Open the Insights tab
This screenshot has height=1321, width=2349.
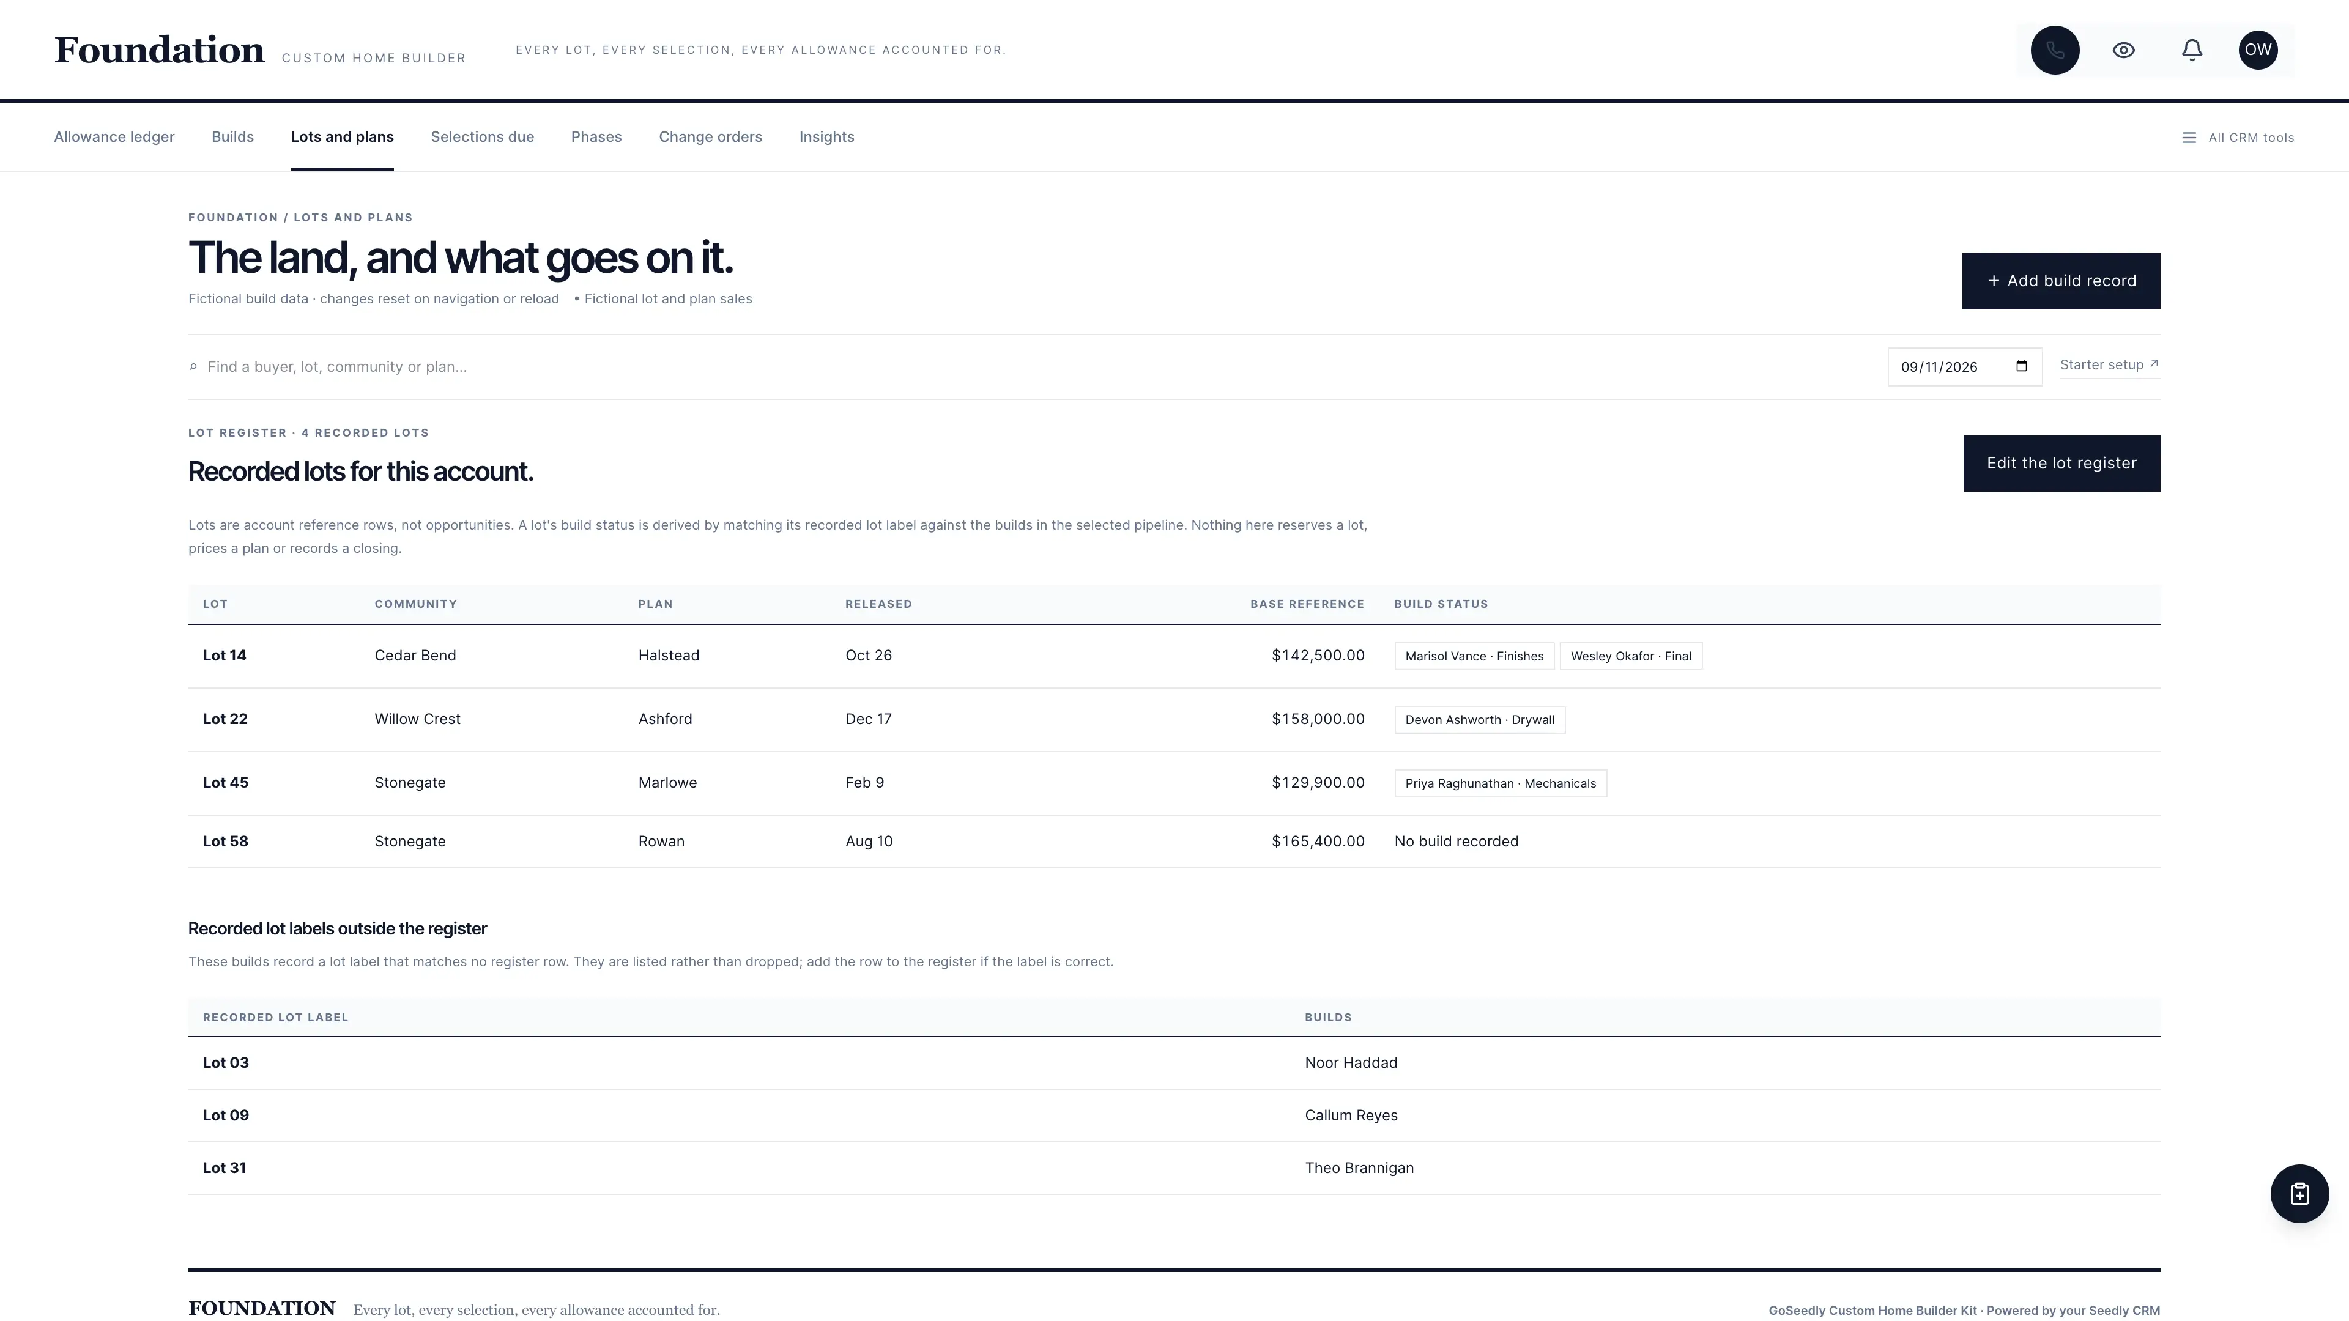[826, 137]
